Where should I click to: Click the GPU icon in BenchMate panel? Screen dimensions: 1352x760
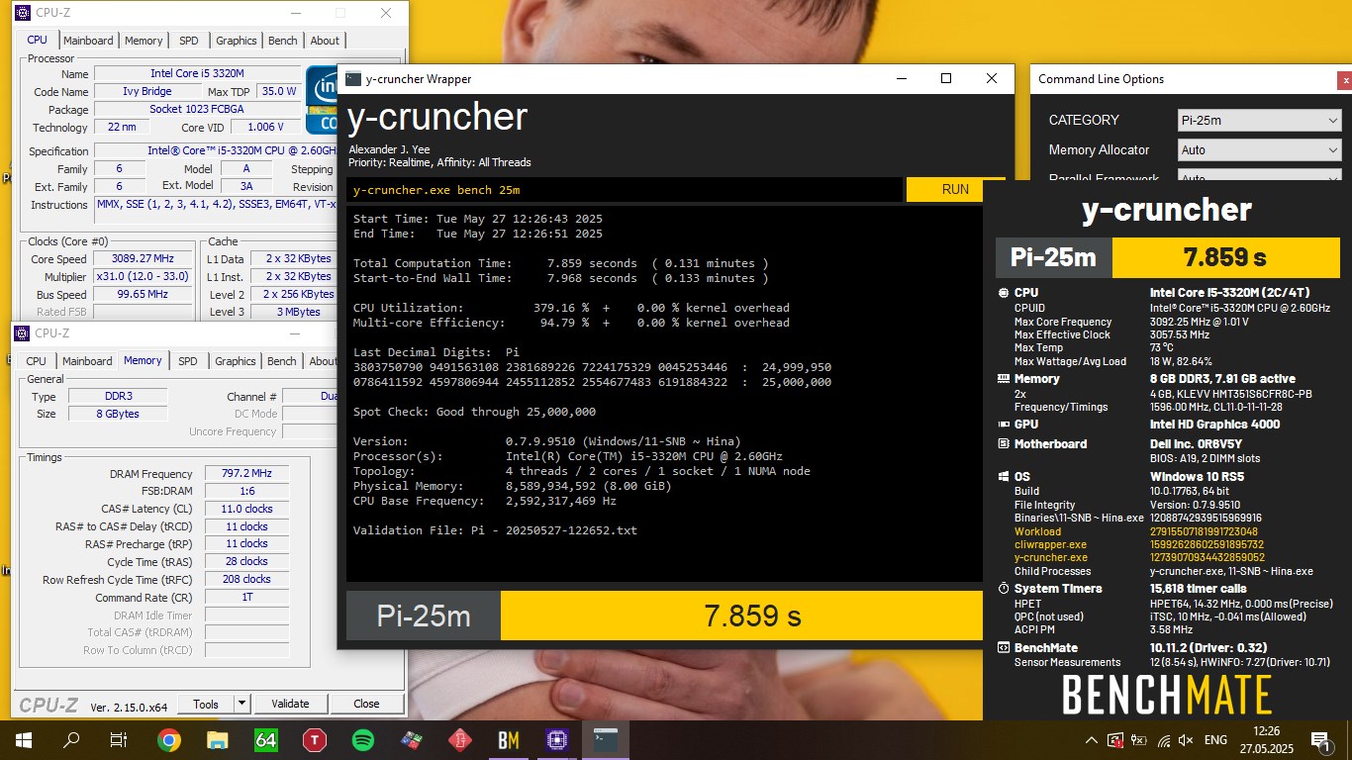pyautogui.click(x=1004, y=425)
